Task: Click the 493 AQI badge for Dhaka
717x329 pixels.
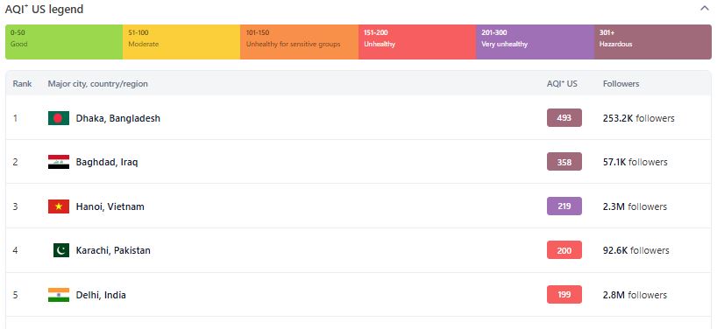Action: tap(564, 118)
